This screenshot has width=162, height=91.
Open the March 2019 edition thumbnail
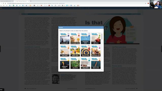click(96, 63)
